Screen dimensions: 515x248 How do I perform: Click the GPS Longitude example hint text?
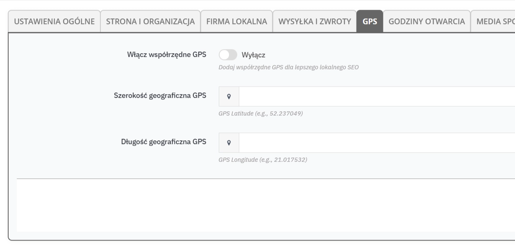tap(263, 160)
